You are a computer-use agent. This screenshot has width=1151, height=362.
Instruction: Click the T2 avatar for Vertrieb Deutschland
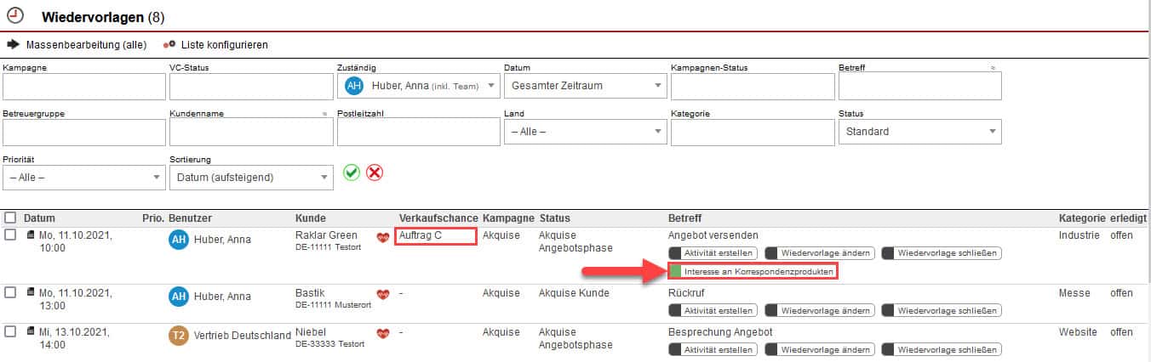click(x=179, y=336)
